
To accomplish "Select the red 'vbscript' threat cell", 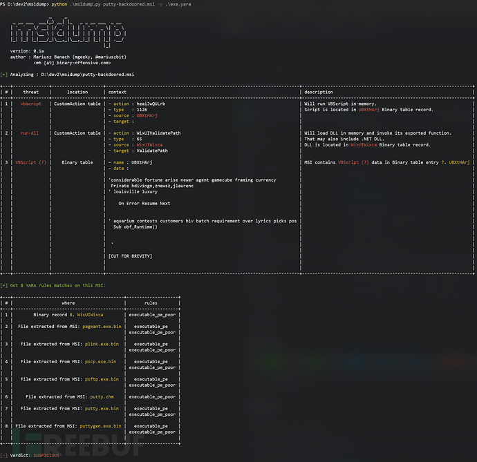I will pyautogui.click(x=30, y=104).
